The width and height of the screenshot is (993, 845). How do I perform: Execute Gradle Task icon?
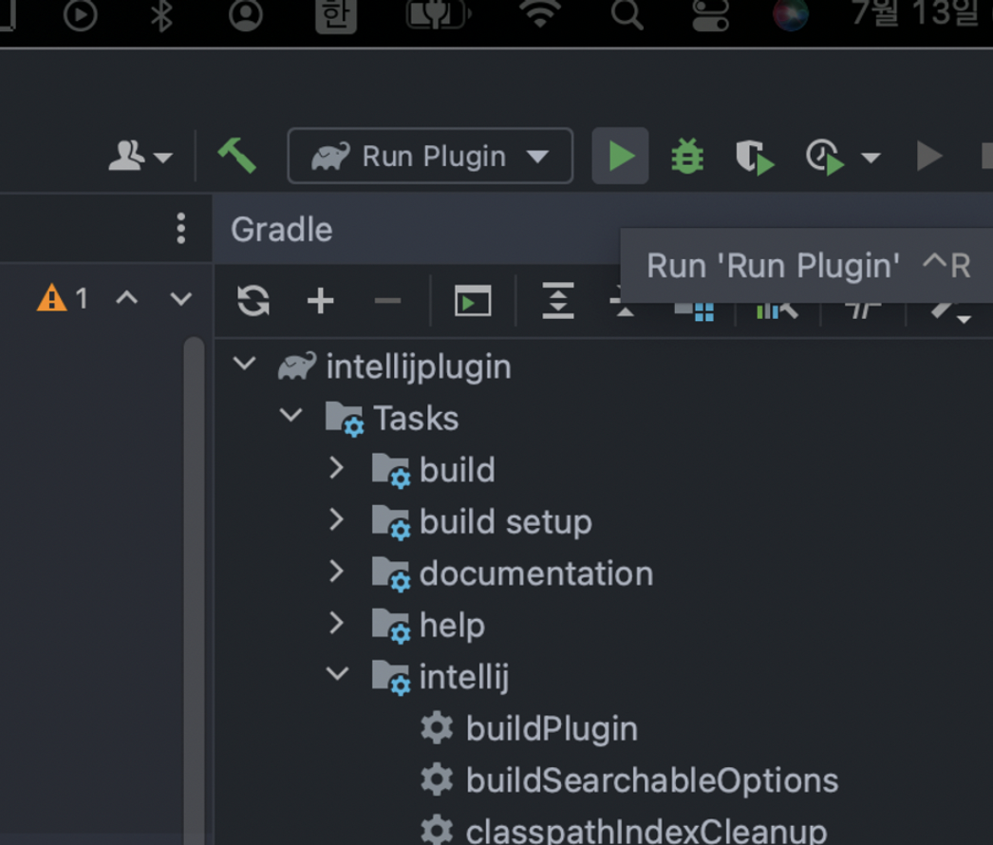pyautogui.click(x=473, y=300)
